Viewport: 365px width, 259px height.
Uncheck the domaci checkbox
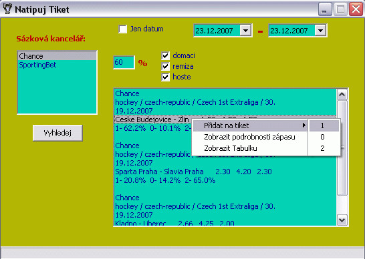pos(165,56)
